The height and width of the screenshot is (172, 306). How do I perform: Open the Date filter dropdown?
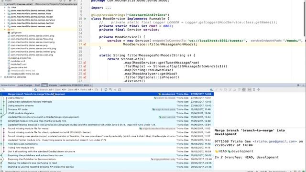(x=73, y=89)
